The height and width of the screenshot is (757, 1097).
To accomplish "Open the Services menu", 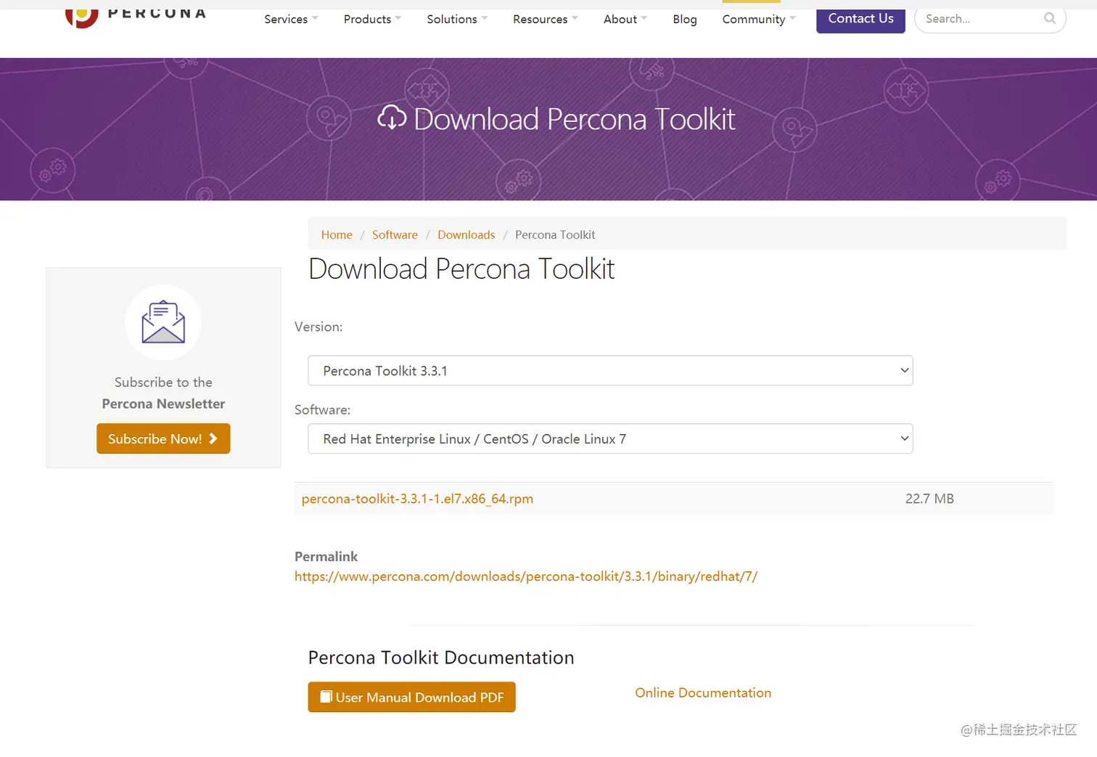I will pyautogui.click(x=291, y=19).
